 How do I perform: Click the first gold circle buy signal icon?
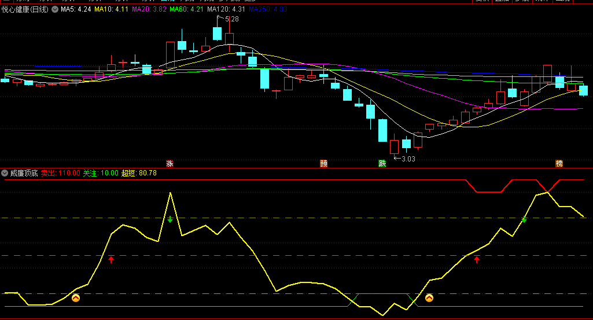click(76, 298)
